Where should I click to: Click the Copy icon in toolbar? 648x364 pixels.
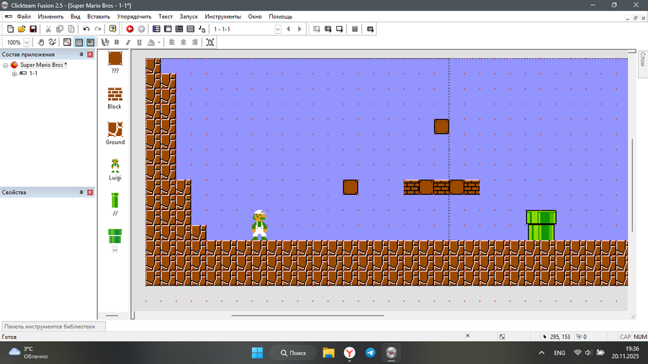60,29
